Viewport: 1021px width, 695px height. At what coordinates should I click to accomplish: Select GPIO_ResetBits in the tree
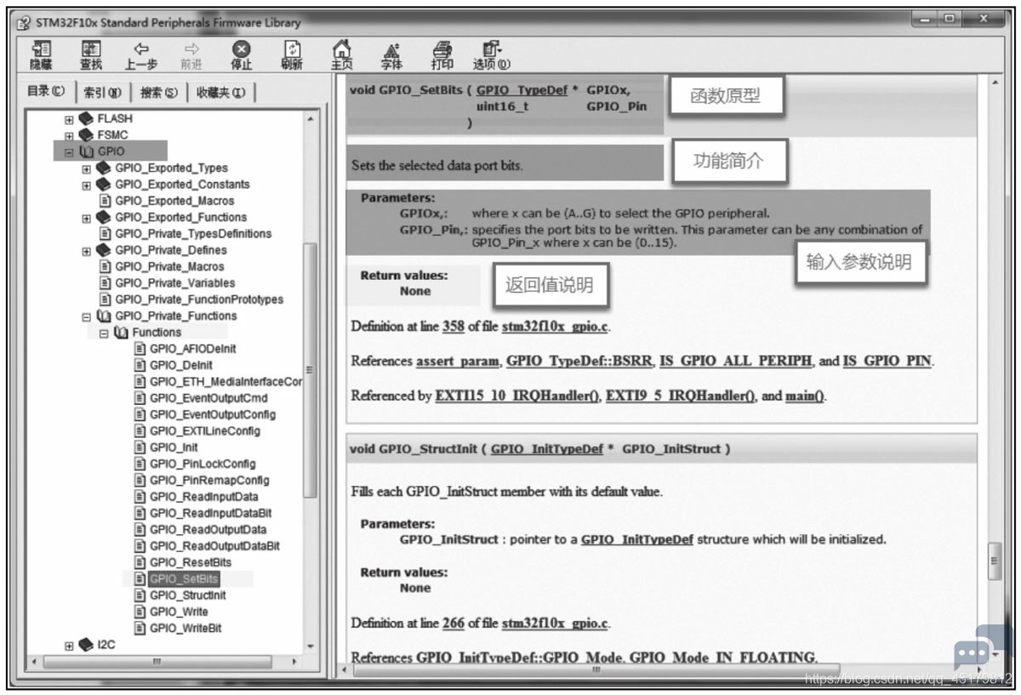[x=190, y=562]
